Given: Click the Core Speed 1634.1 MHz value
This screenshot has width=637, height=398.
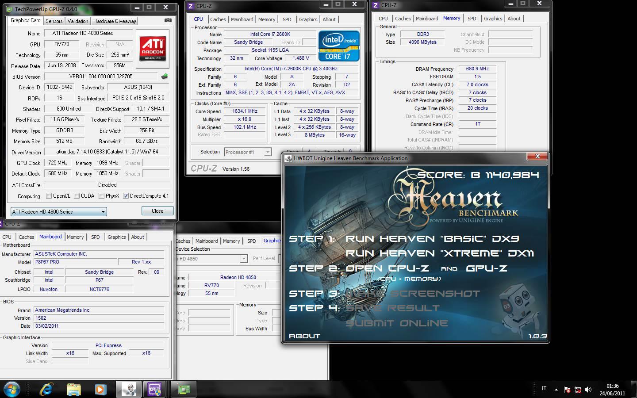Looking at the screenshot, I should pyautogui.click(x=245, y=111).
